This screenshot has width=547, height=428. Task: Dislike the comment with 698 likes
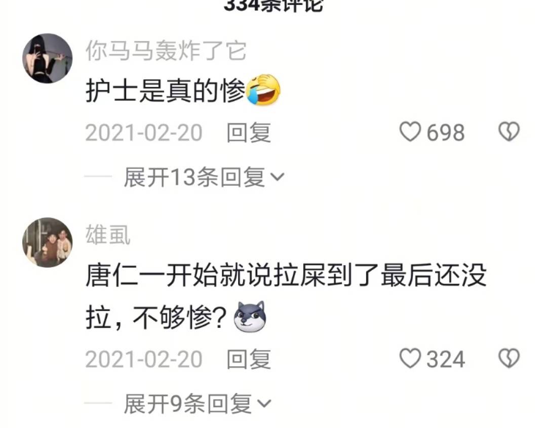[x=509, y=132]
